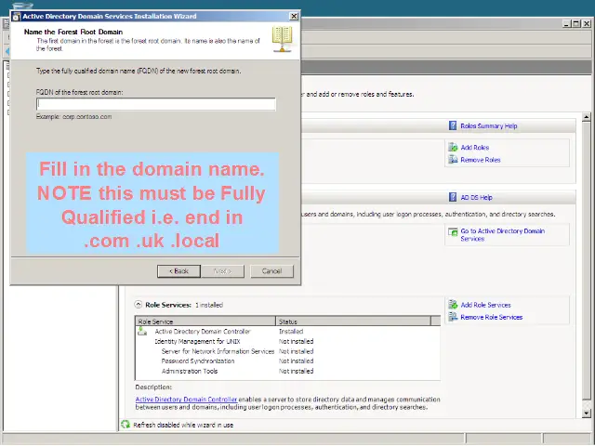Viewport: 595px width, 446px height.
Task: Click the Remove Roles icon
Action: pos(453,159)
